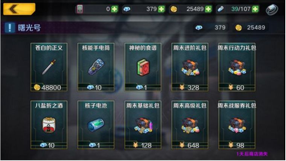Select the 核能手电筒 flashlight item
This screenshot has width=286, height=161.
click(96, 67)
